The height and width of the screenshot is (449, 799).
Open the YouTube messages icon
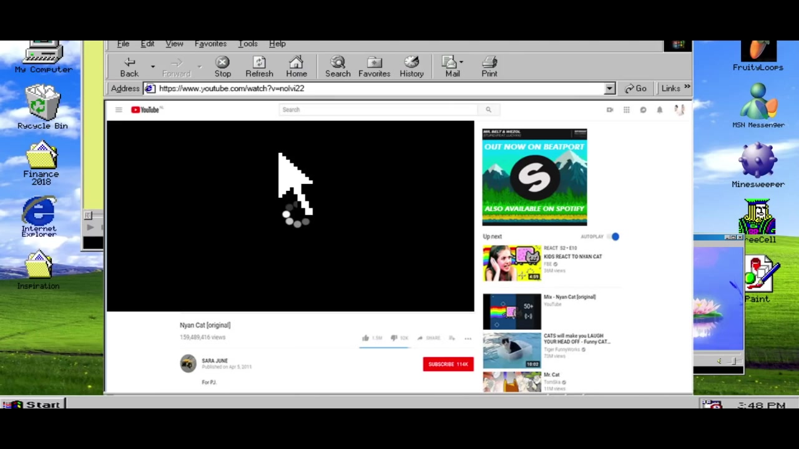pos(643,110)
